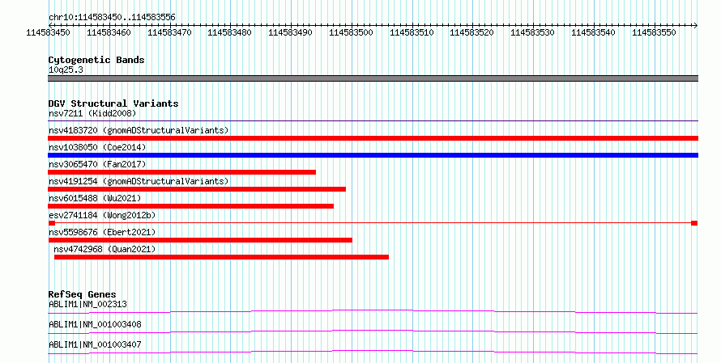Click the red bar of nsv5598676
Viewport: 721px width, 363px height.
200,240
